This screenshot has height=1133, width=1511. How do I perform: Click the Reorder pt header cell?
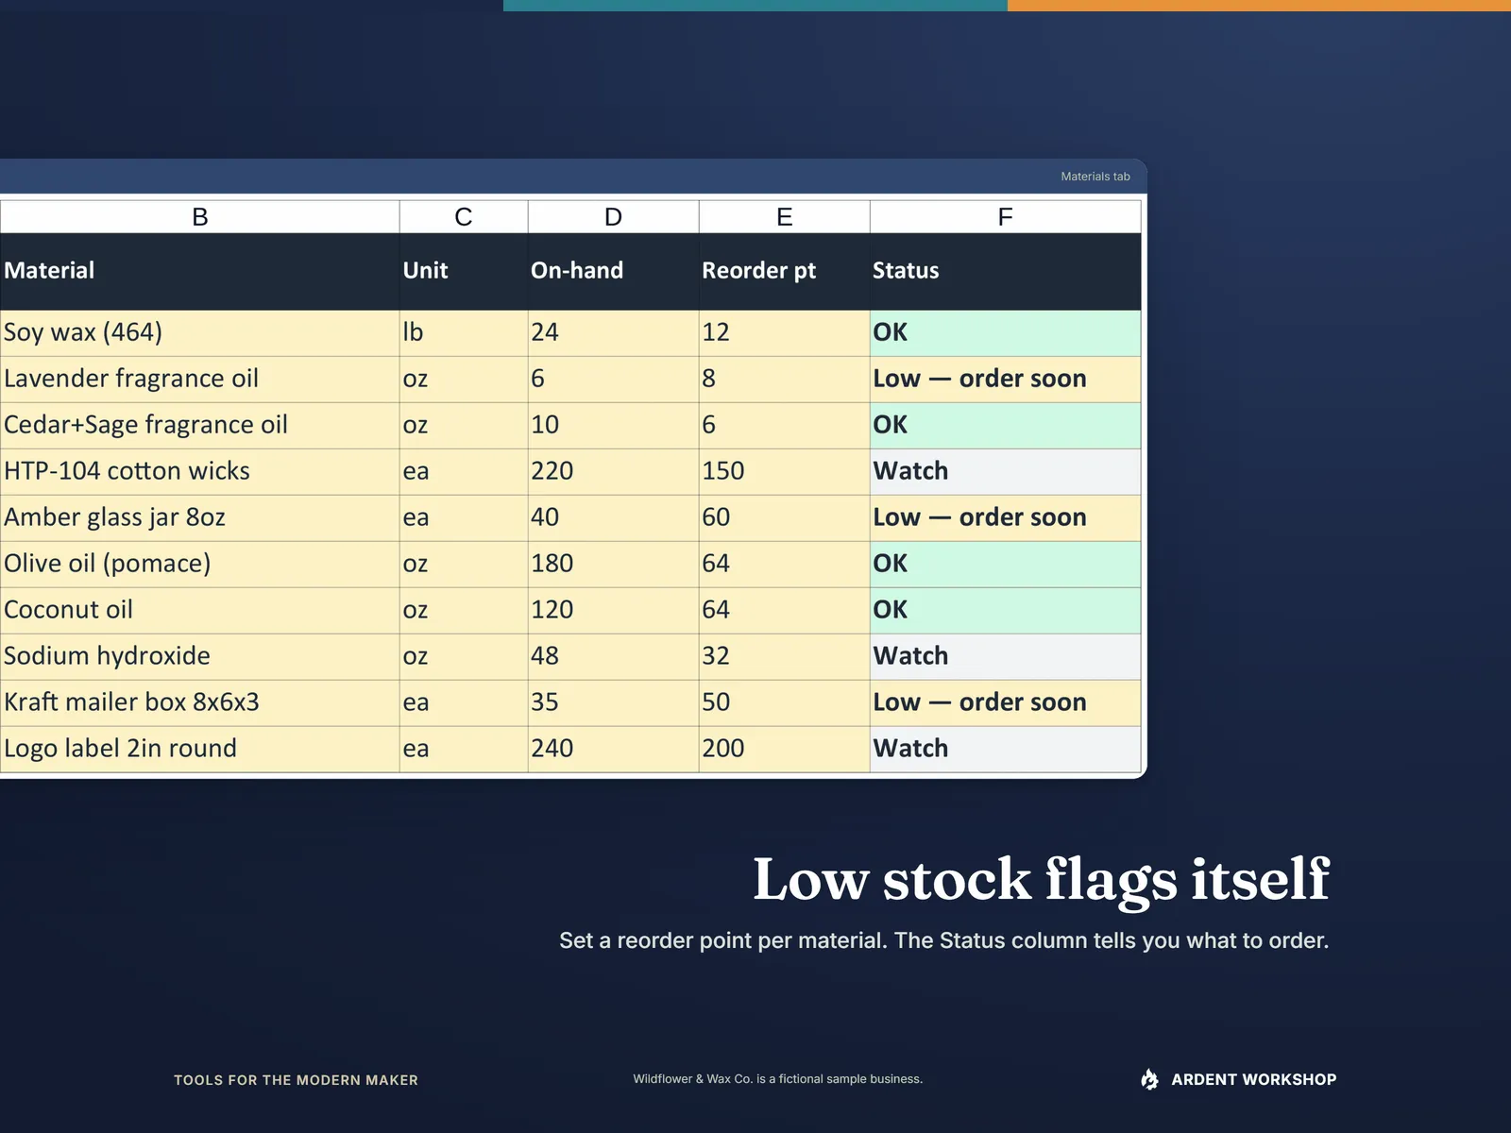click(x=784, y=271)
